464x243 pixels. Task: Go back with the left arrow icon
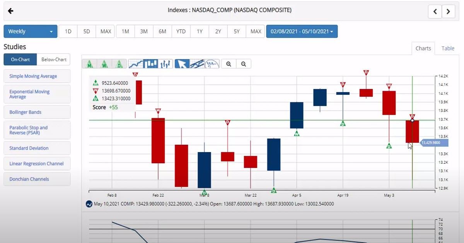(x=11, y=11)
